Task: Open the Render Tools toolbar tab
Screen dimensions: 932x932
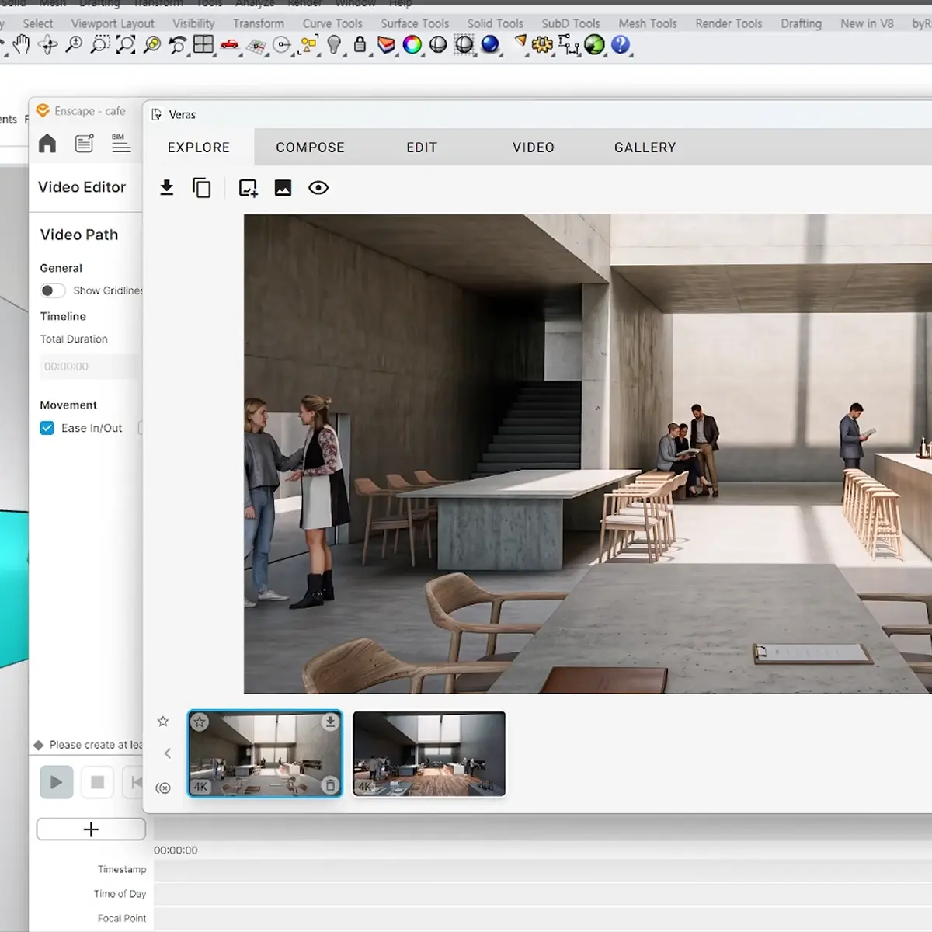Action: click(x=729, y=23)
